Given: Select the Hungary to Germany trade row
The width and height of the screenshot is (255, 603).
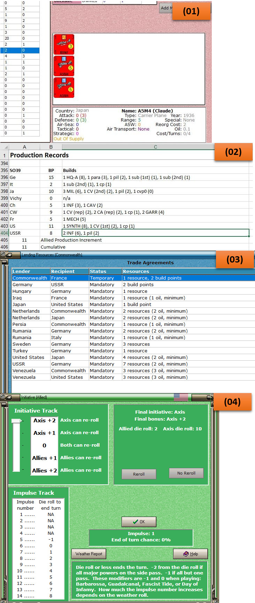Looking at the screenshot, I should [133, 291].
